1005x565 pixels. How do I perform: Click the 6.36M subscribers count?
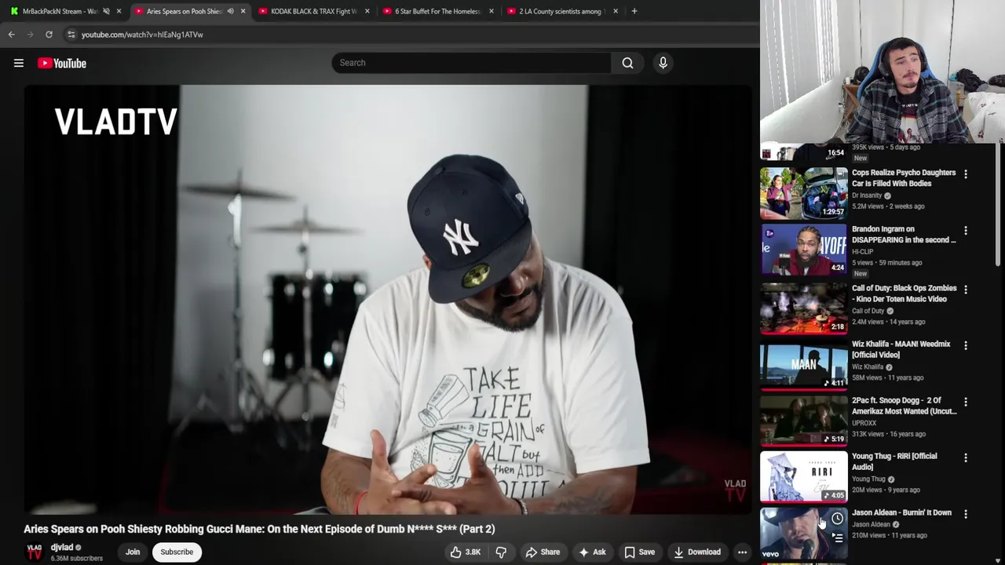76,559
